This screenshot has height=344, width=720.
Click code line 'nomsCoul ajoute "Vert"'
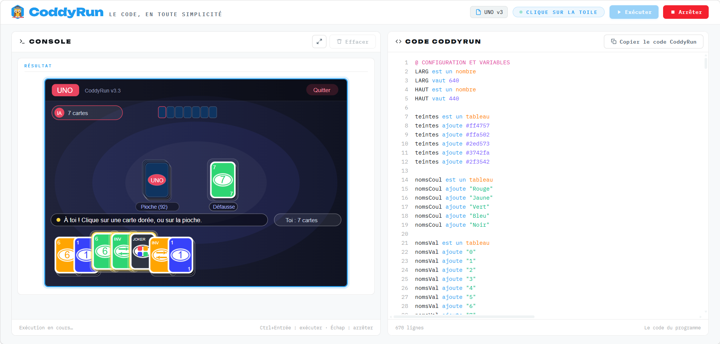(452, 207)
